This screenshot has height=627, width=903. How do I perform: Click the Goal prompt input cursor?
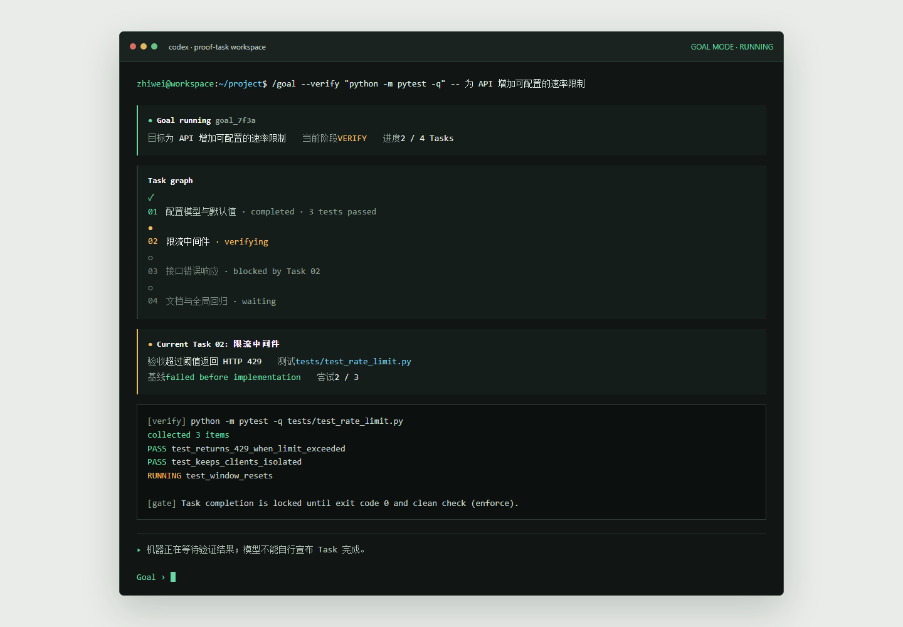coord(173,577)
